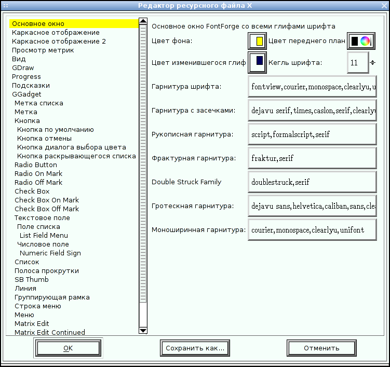Click the scrollbar up arrow

pyautogui.click(x=143, y=21)
